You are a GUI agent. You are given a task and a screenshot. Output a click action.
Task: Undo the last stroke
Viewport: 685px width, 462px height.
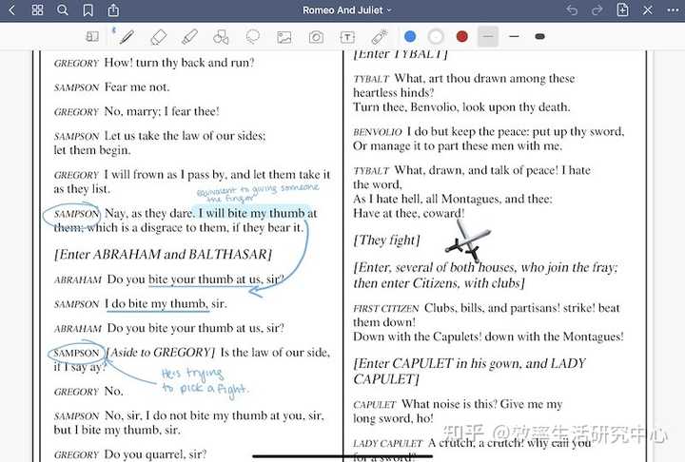pos(572,10)
